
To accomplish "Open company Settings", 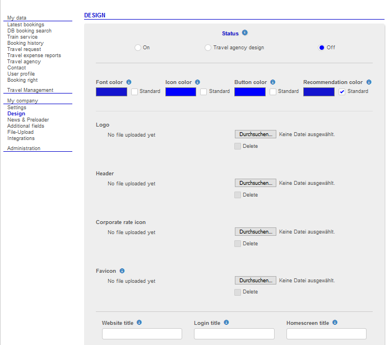I will pos(17,108).
